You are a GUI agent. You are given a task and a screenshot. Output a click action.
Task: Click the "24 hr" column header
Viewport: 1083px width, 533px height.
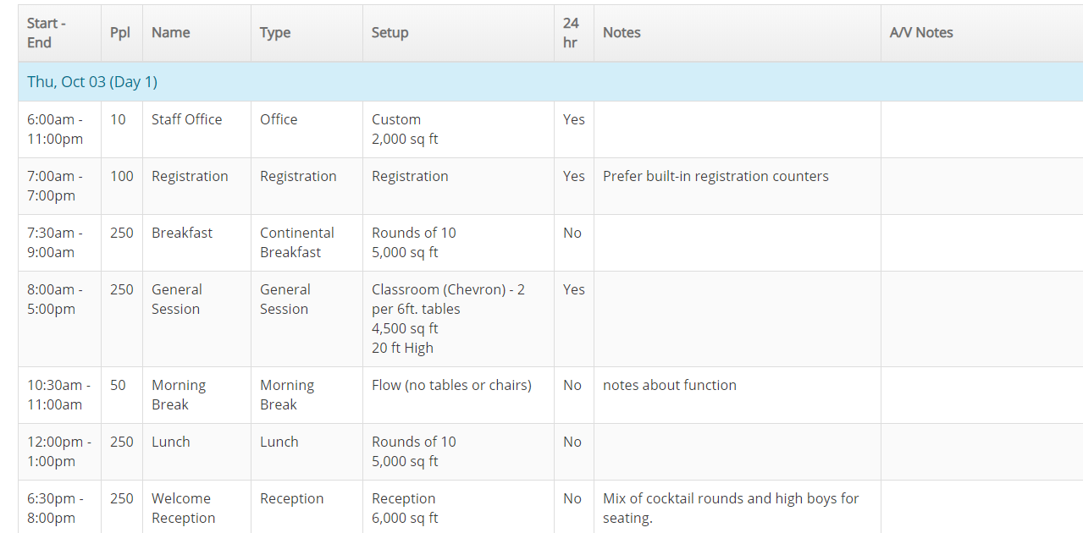point(572,33)
